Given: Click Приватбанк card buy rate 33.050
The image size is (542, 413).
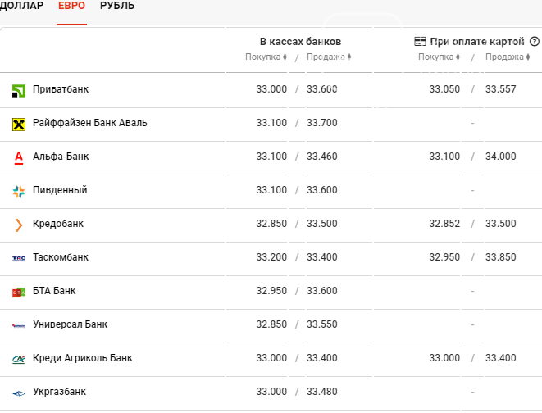Looking at the screenshot, I should (x=444, y=89).
